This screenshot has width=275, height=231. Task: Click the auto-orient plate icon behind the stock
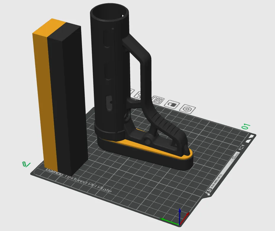139,94
